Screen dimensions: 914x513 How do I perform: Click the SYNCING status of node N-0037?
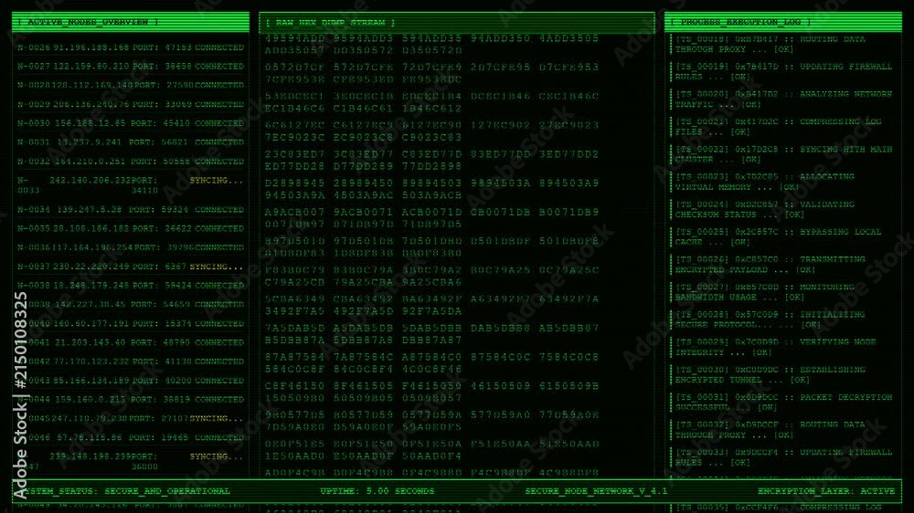(217, 267)
